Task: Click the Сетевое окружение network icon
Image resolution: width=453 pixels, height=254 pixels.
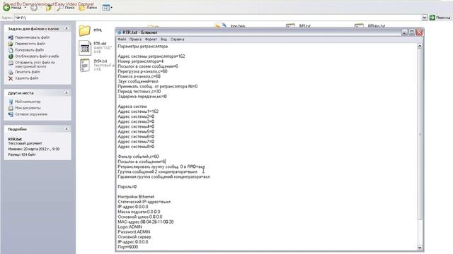Action: (11, 114)
